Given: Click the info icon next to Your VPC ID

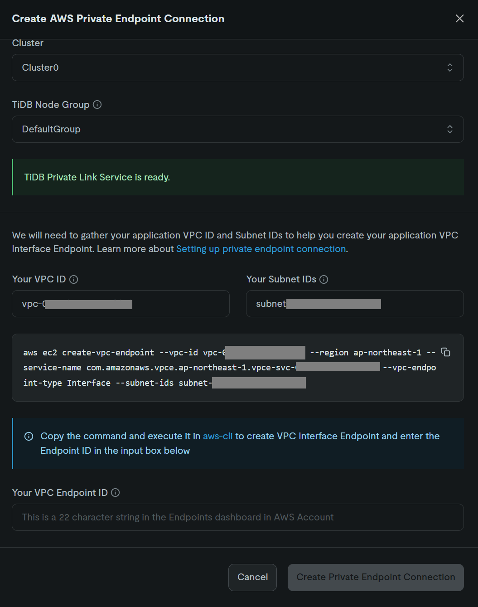Looking at the screenshot, I should [x=74, y=280].
